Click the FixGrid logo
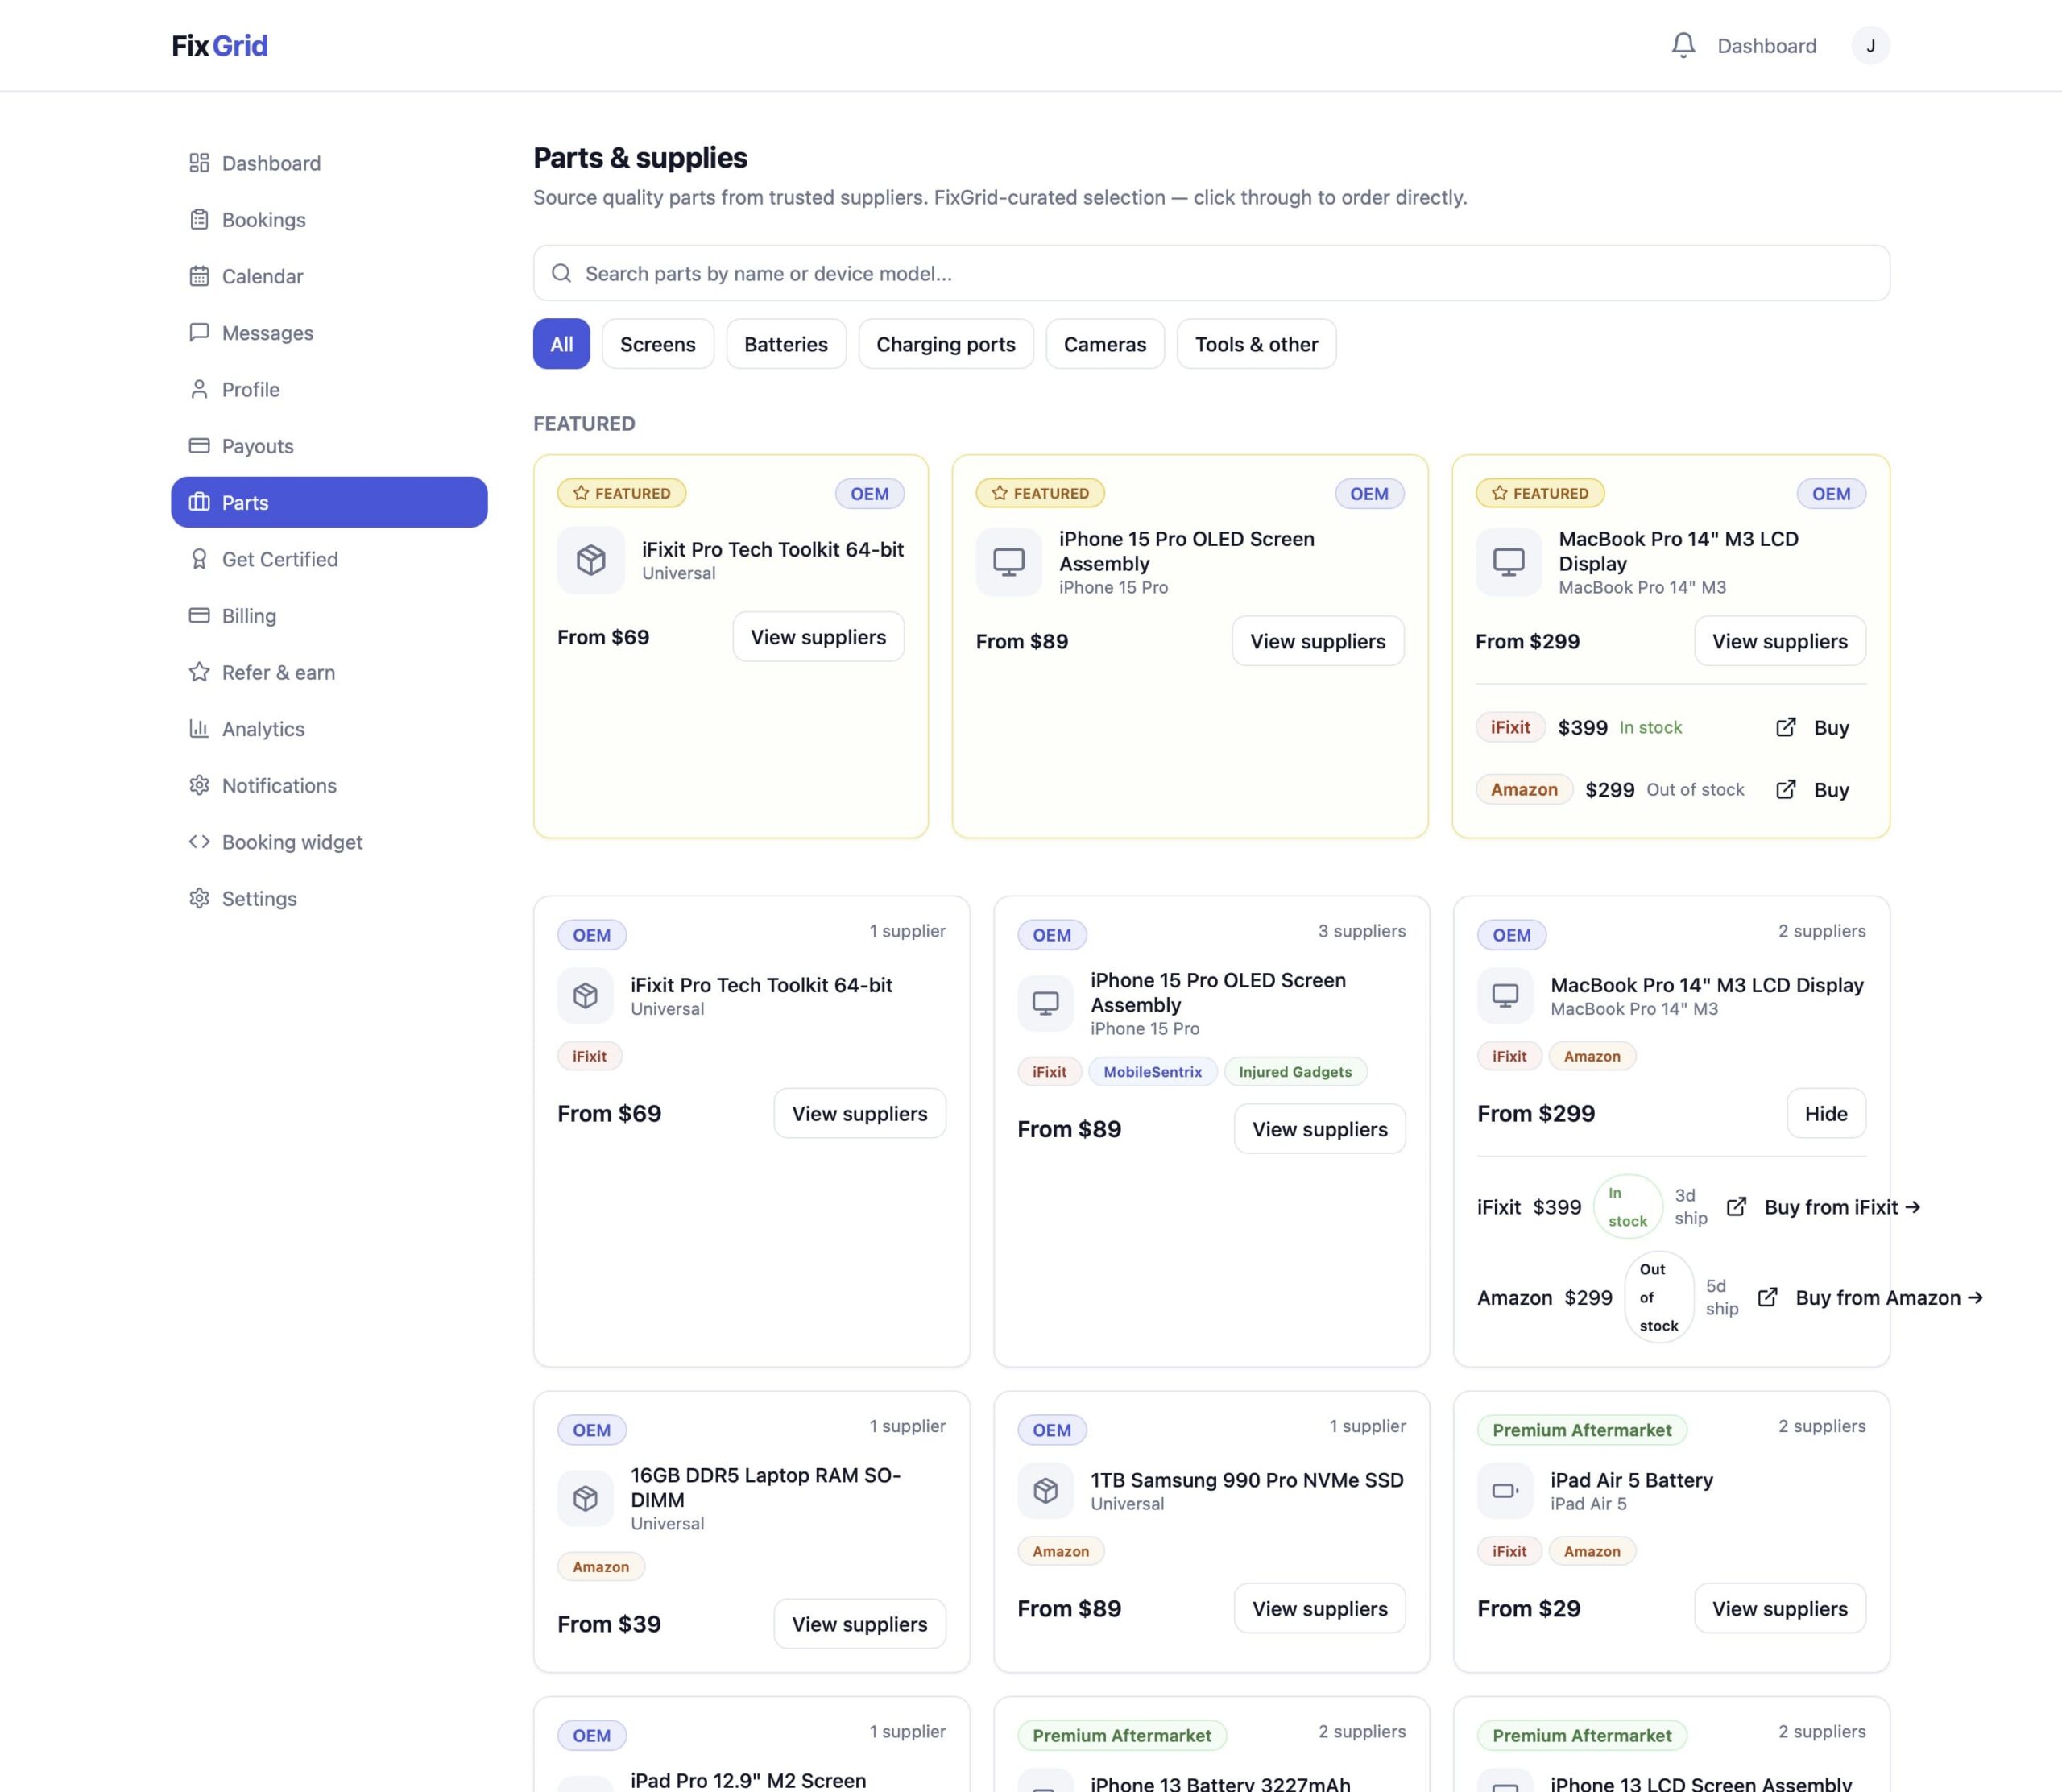2062x1792 pixels. (x=219, y=46)
